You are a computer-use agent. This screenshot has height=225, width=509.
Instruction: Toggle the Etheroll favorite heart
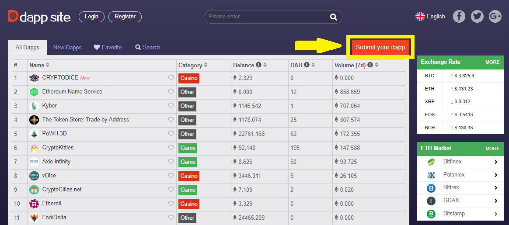tap(171, 204)
